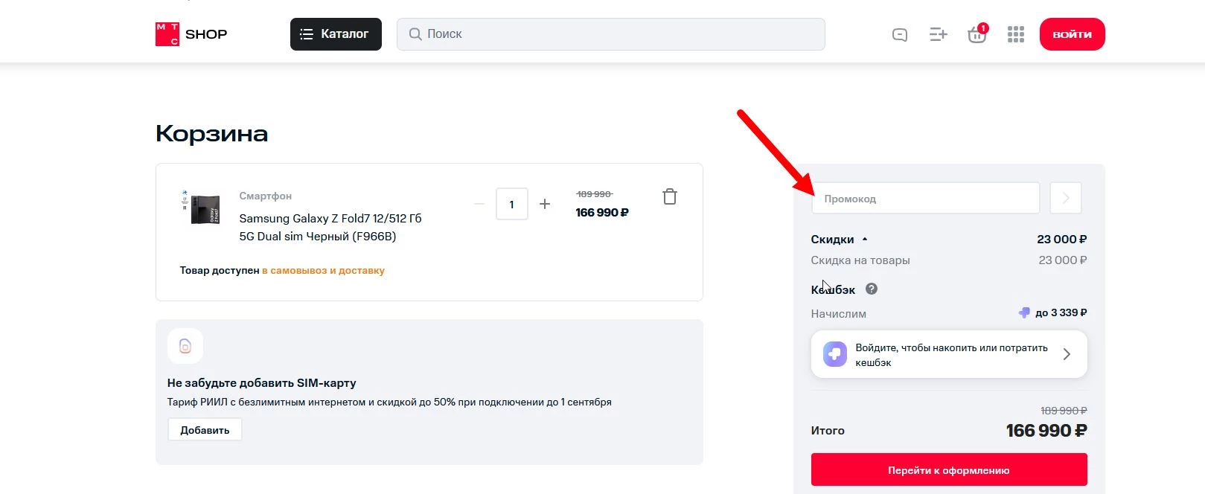The image size is (1205, 494).
Task: Open the pickup and delivery link
Action: click(x=323, y=271)
